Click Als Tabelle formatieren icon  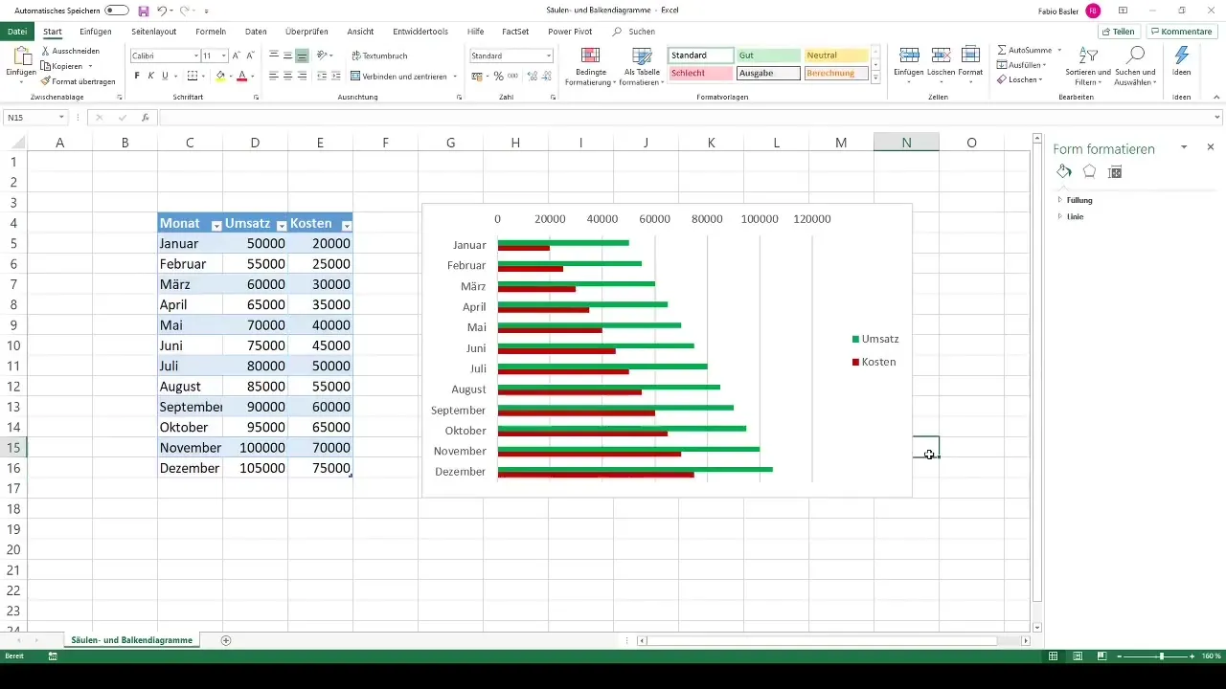[x=642, y=56]
